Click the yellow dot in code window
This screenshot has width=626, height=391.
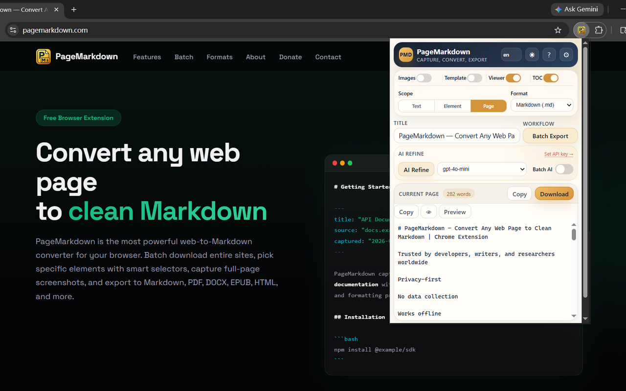pos(342,163)
